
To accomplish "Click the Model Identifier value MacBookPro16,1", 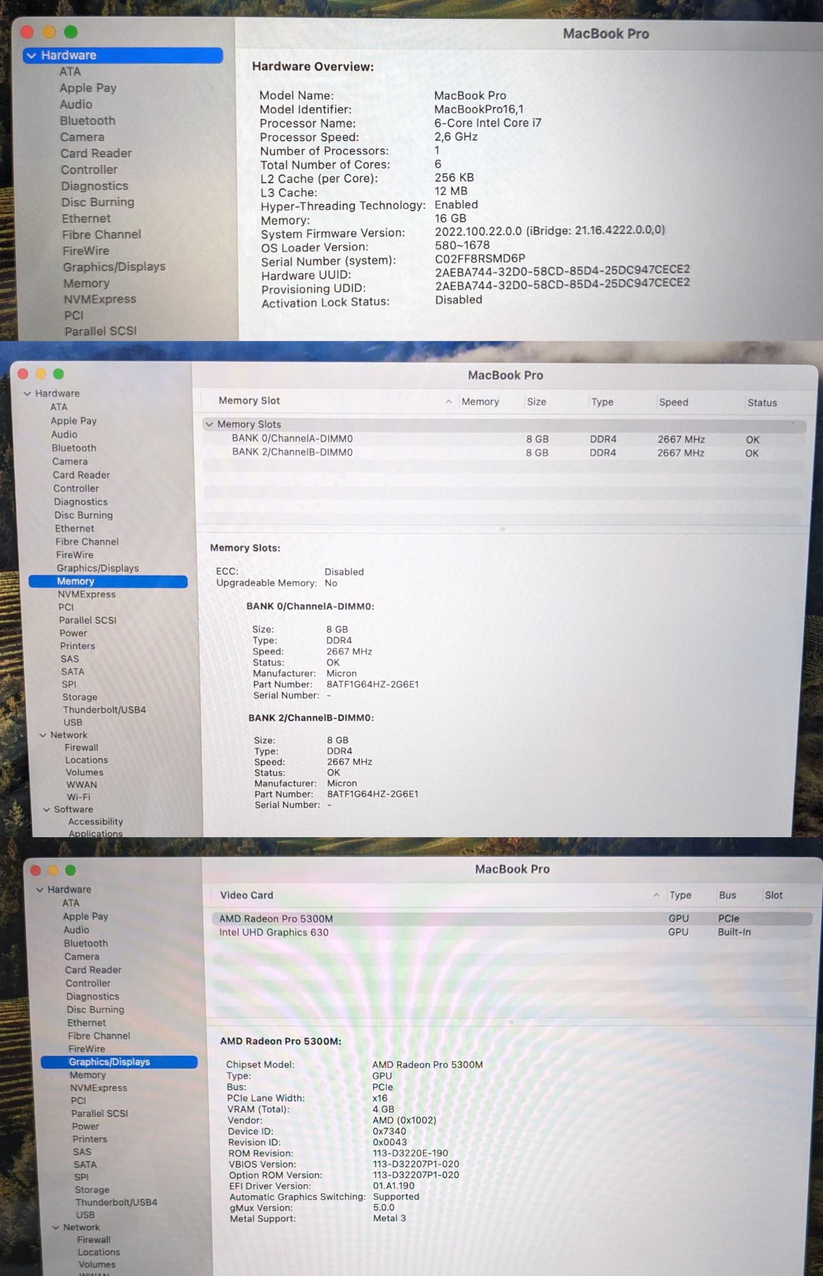I will 479,109.
